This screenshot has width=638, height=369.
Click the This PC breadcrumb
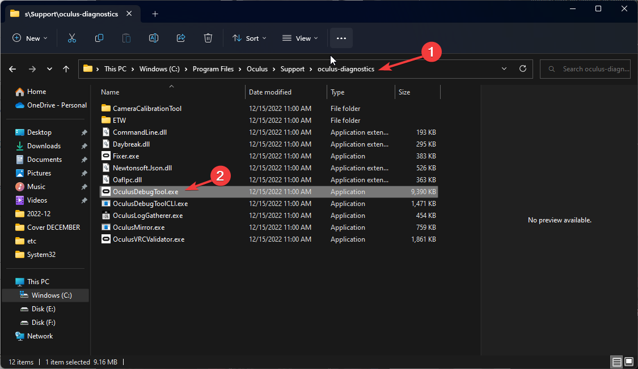[115, 69]
